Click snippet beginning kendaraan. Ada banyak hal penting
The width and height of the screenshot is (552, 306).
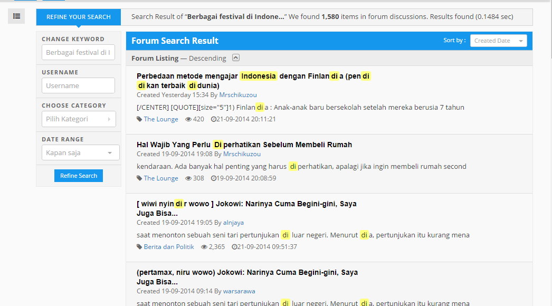coord(301,167)
